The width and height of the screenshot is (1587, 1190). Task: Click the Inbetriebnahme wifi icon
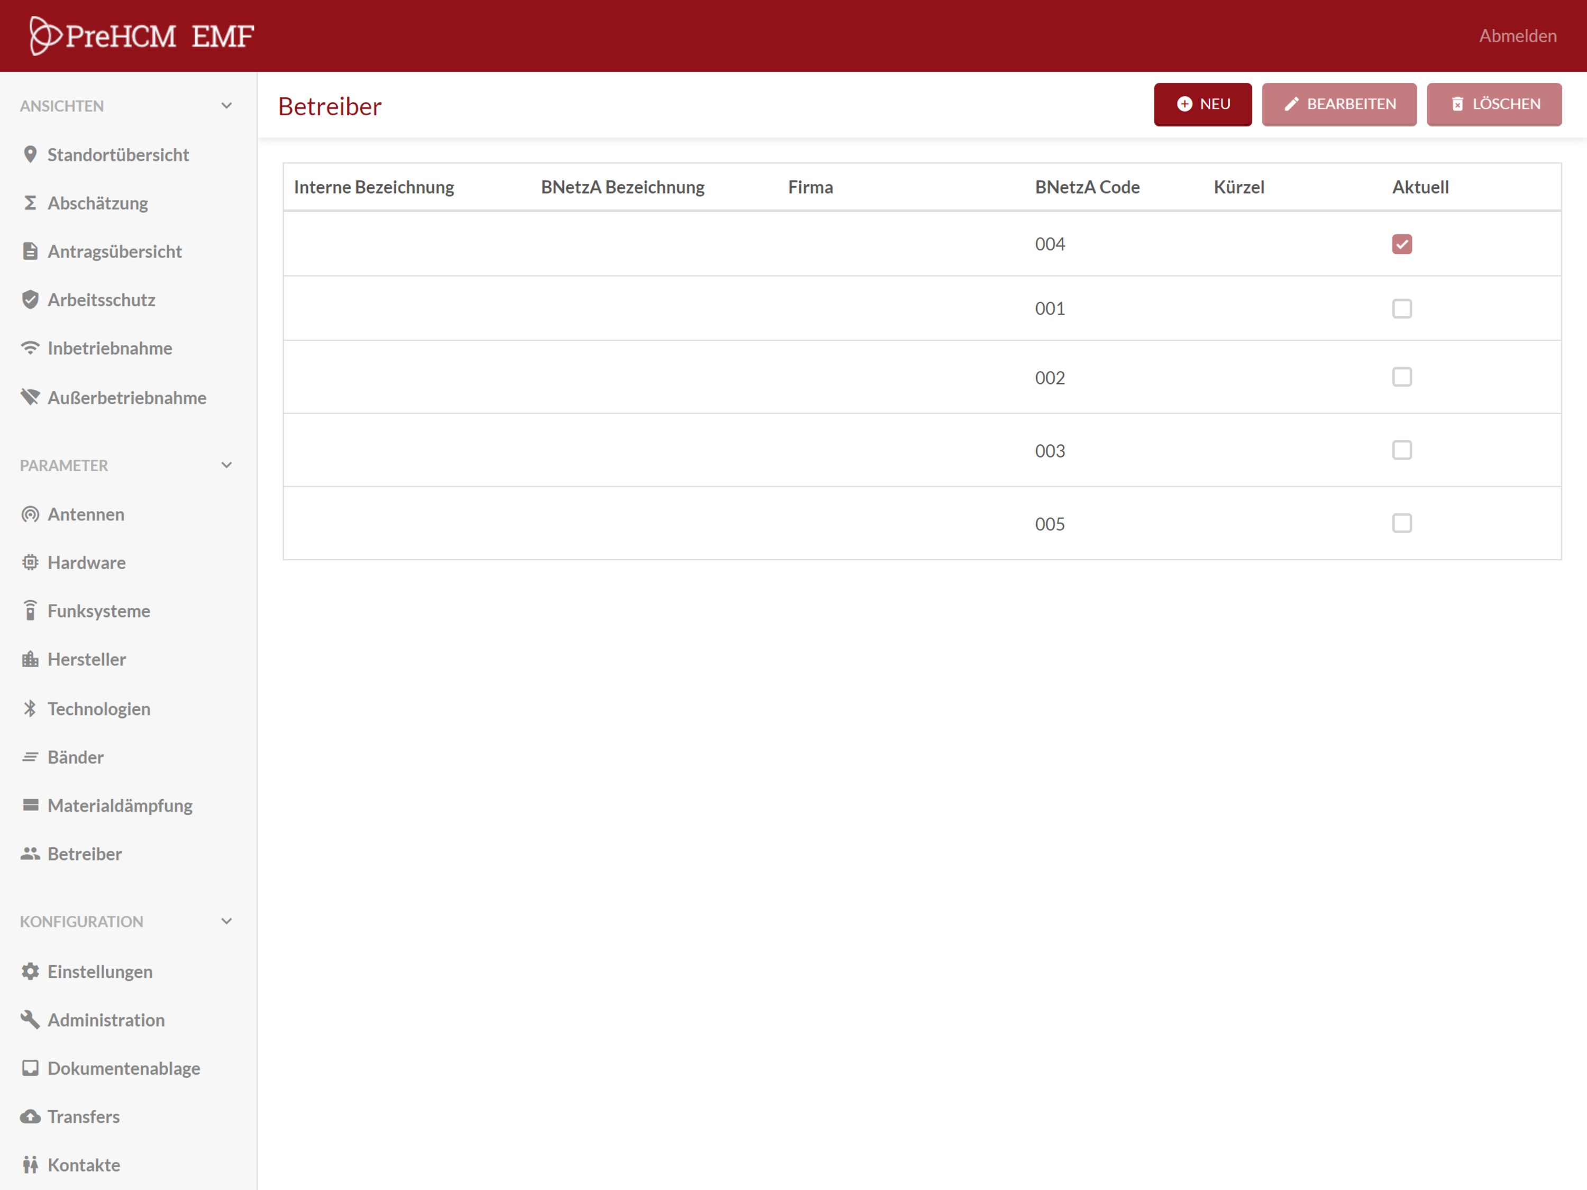[x=30, y=348]
